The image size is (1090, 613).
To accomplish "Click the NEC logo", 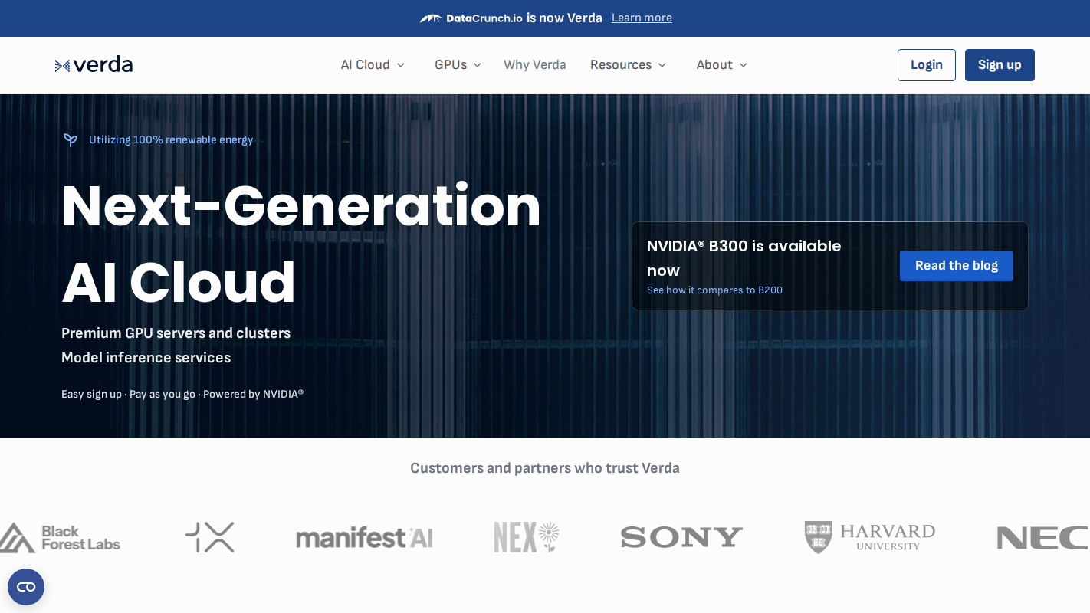I will point(1042,538).
